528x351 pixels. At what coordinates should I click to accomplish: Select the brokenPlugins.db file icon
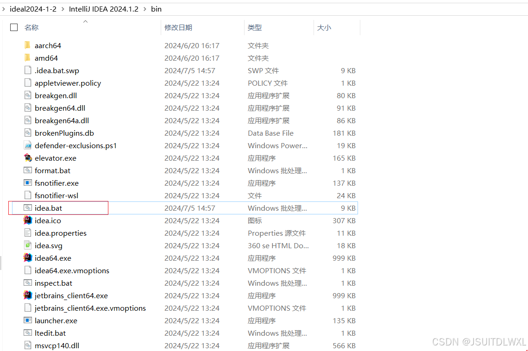28,132
